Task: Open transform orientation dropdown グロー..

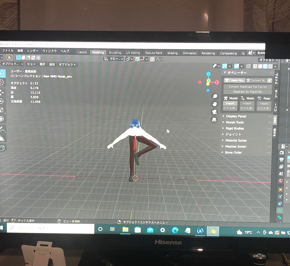Action: click(113, 59)
